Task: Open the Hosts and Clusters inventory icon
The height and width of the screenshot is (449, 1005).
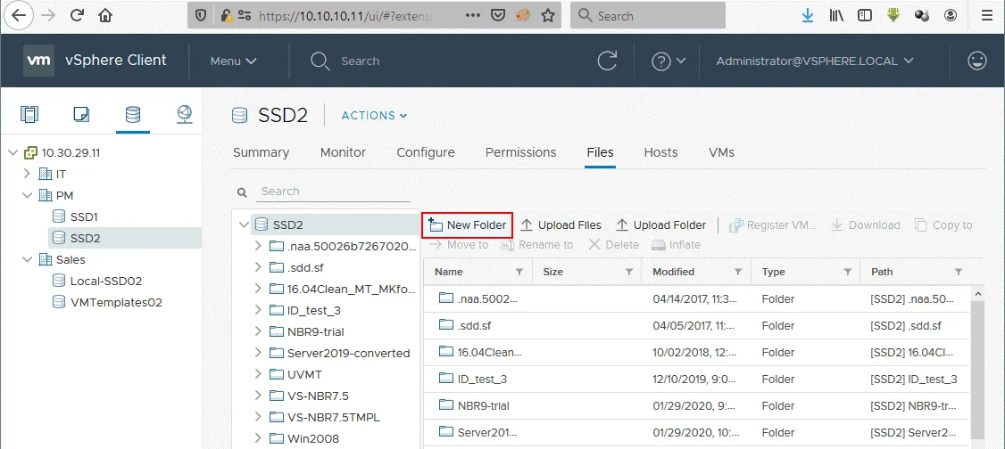Action: pyautogui.click(x=30, y=114)
